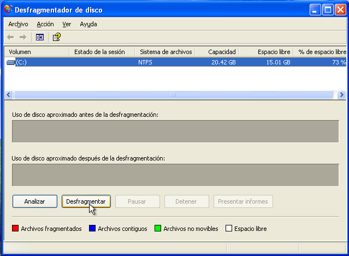Sort by Capacidad column header
This screenshot has width=349, height=256.
coord(217,52)
